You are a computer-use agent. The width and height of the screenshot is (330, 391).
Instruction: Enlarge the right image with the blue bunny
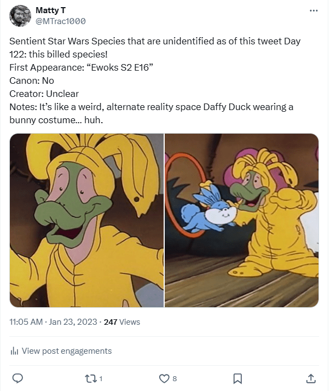pyautogui.click(x=242, y=220)
